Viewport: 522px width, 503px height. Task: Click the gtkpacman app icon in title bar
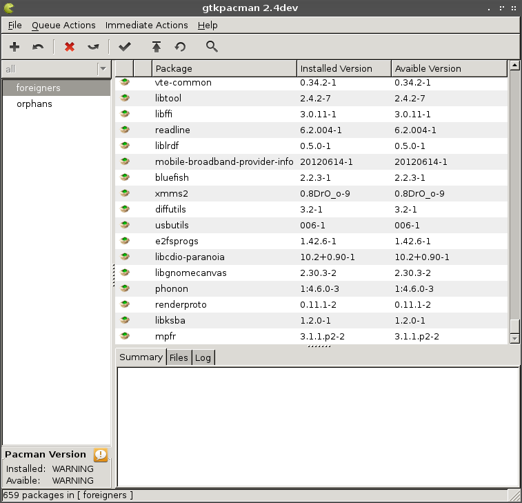coord(9,8)
